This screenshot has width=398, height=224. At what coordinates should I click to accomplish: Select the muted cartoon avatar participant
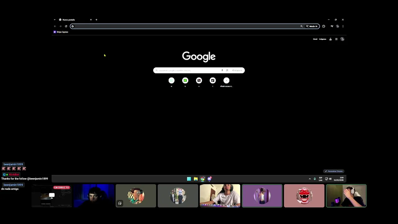(136, 196)
